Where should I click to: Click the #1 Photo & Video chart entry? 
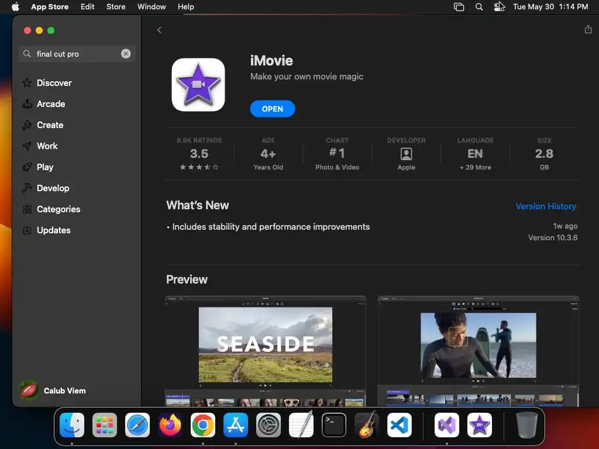pyautogui.click(x=337, y=154)
